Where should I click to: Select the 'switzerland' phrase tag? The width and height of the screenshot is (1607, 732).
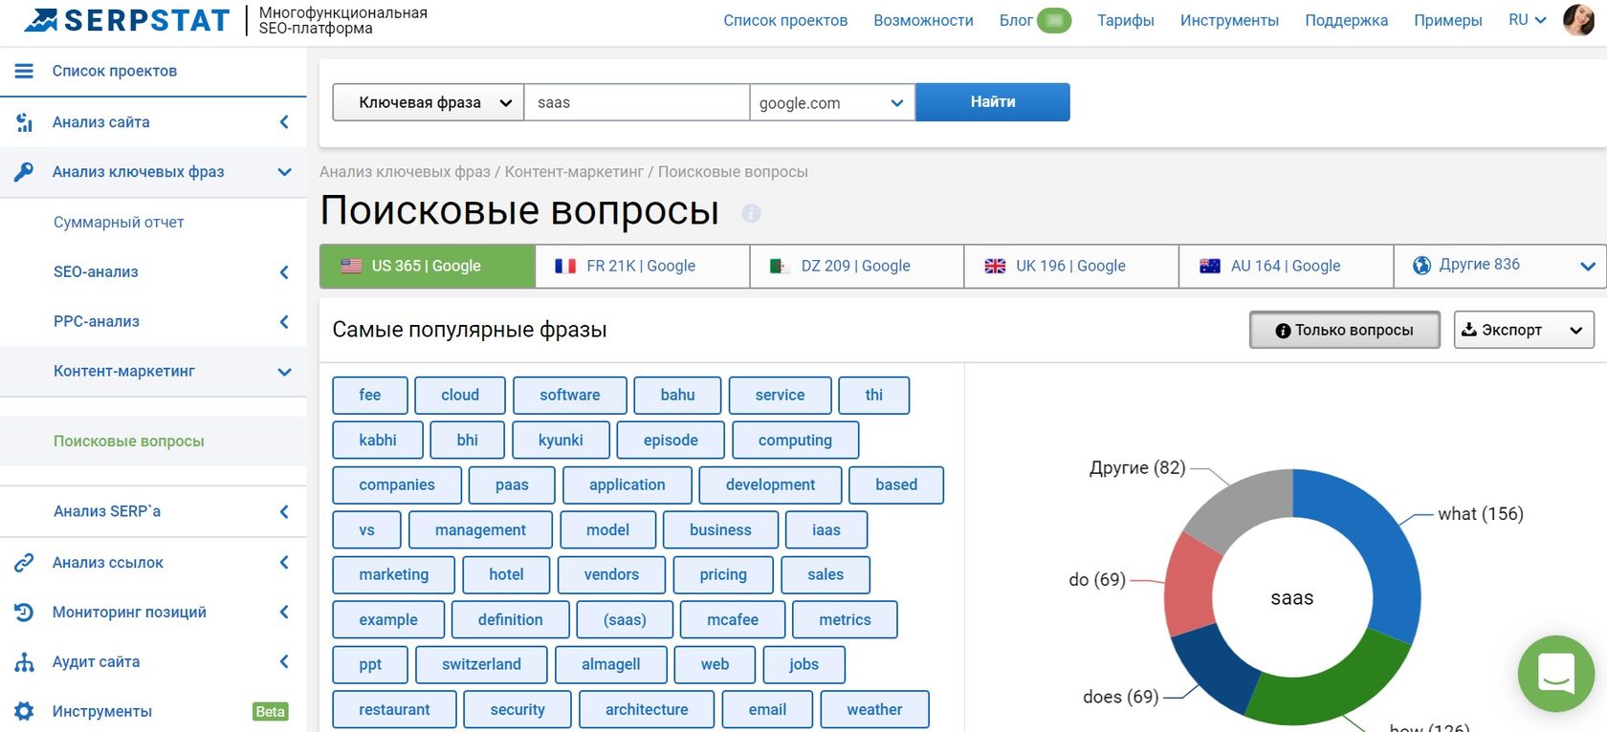point(481,664)
